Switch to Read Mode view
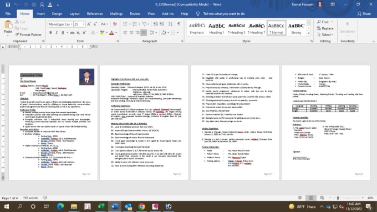 (x=300, y=198)
